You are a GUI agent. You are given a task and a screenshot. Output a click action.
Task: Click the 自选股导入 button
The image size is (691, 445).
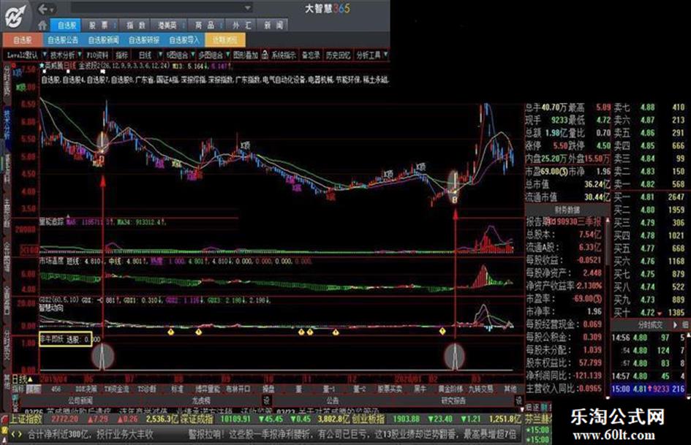[x=184, y=40]
